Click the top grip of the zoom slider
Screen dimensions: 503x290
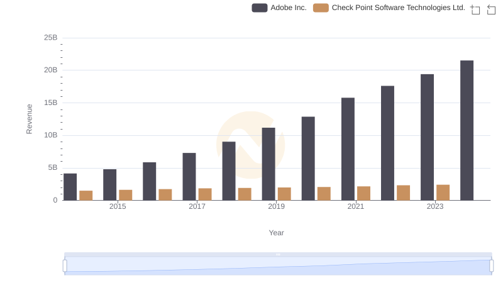[x=278, y=254]
